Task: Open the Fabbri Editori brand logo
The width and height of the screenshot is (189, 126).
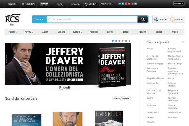Action: [44, 4]
